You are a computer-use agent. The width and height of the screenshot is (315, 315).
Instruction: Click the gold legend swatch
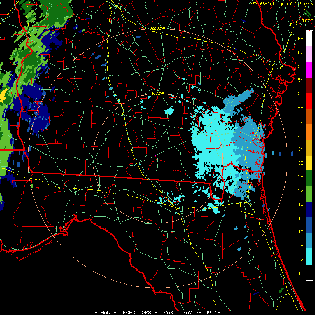coord(309,148)
